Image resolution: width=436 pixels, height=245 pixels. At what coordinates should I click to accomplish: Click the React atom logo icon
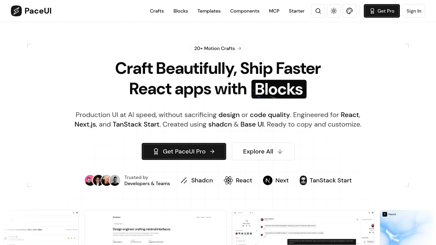[228, 180]
